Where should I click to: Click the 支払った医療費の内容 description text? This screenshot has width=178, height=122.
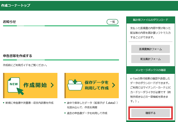tap(150, 33)
